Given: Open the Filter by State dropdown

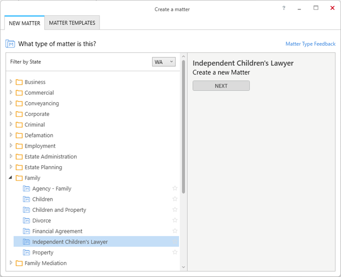Looking at the screenshot, I should pos(164,62).
